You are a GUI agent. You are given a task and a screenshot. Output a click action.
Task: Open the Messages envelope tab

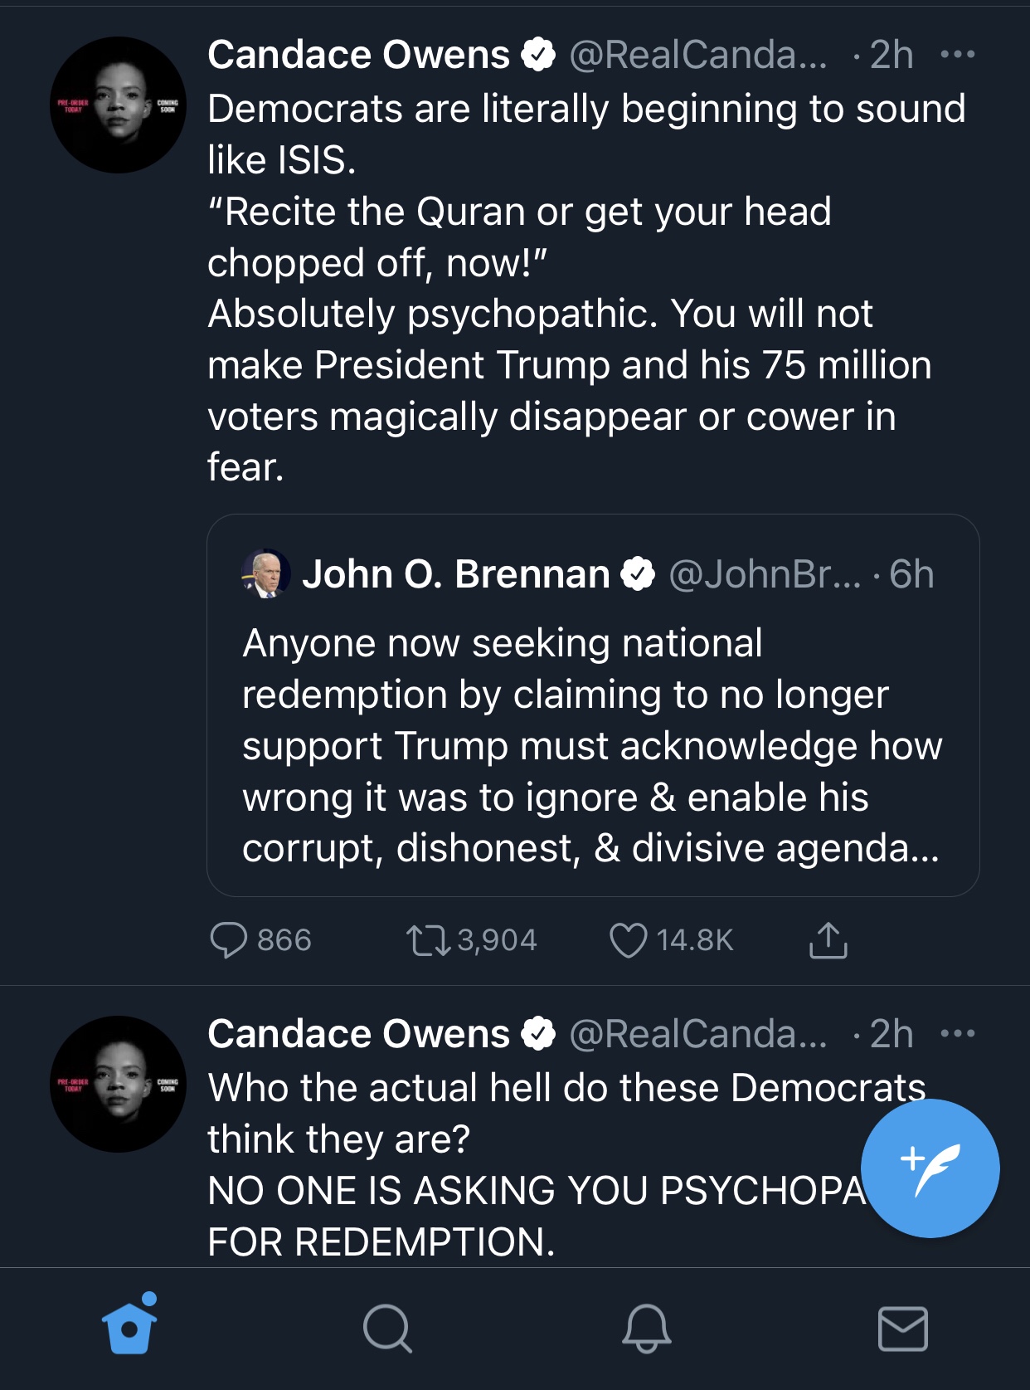coord(902,1329)
